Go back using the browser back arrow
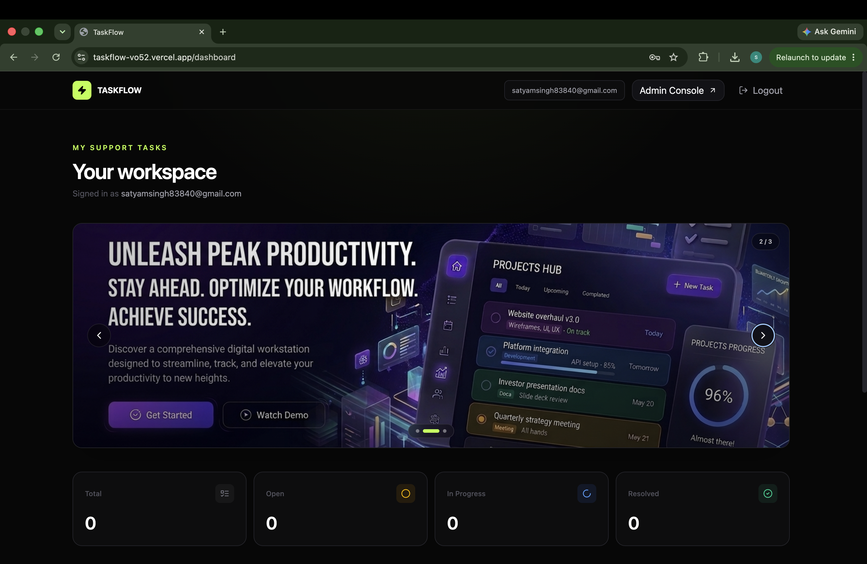 tap(14, 57)
